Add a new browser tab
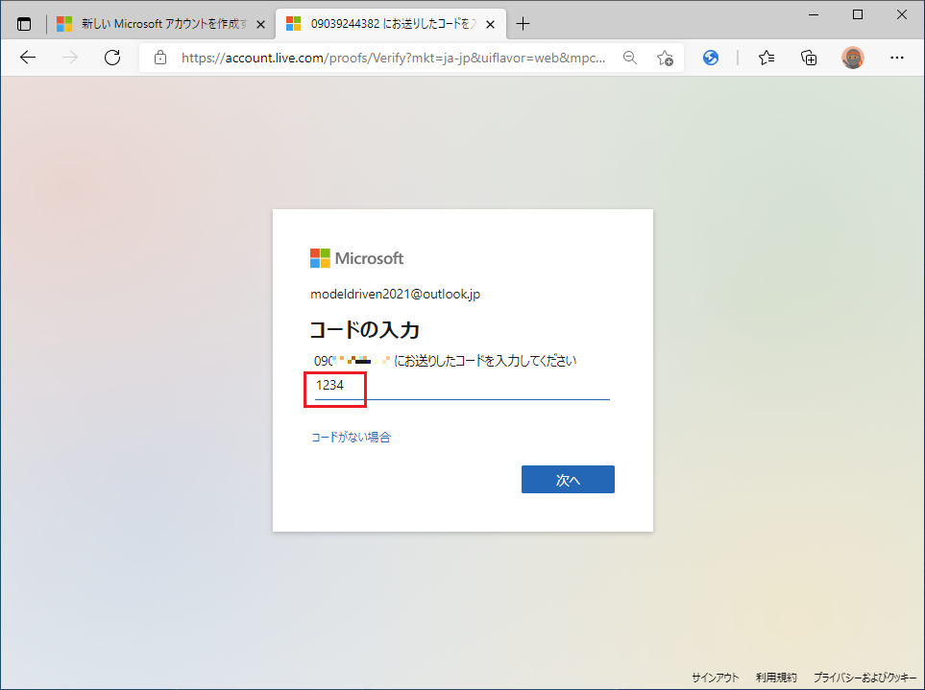 click(523, 24)
